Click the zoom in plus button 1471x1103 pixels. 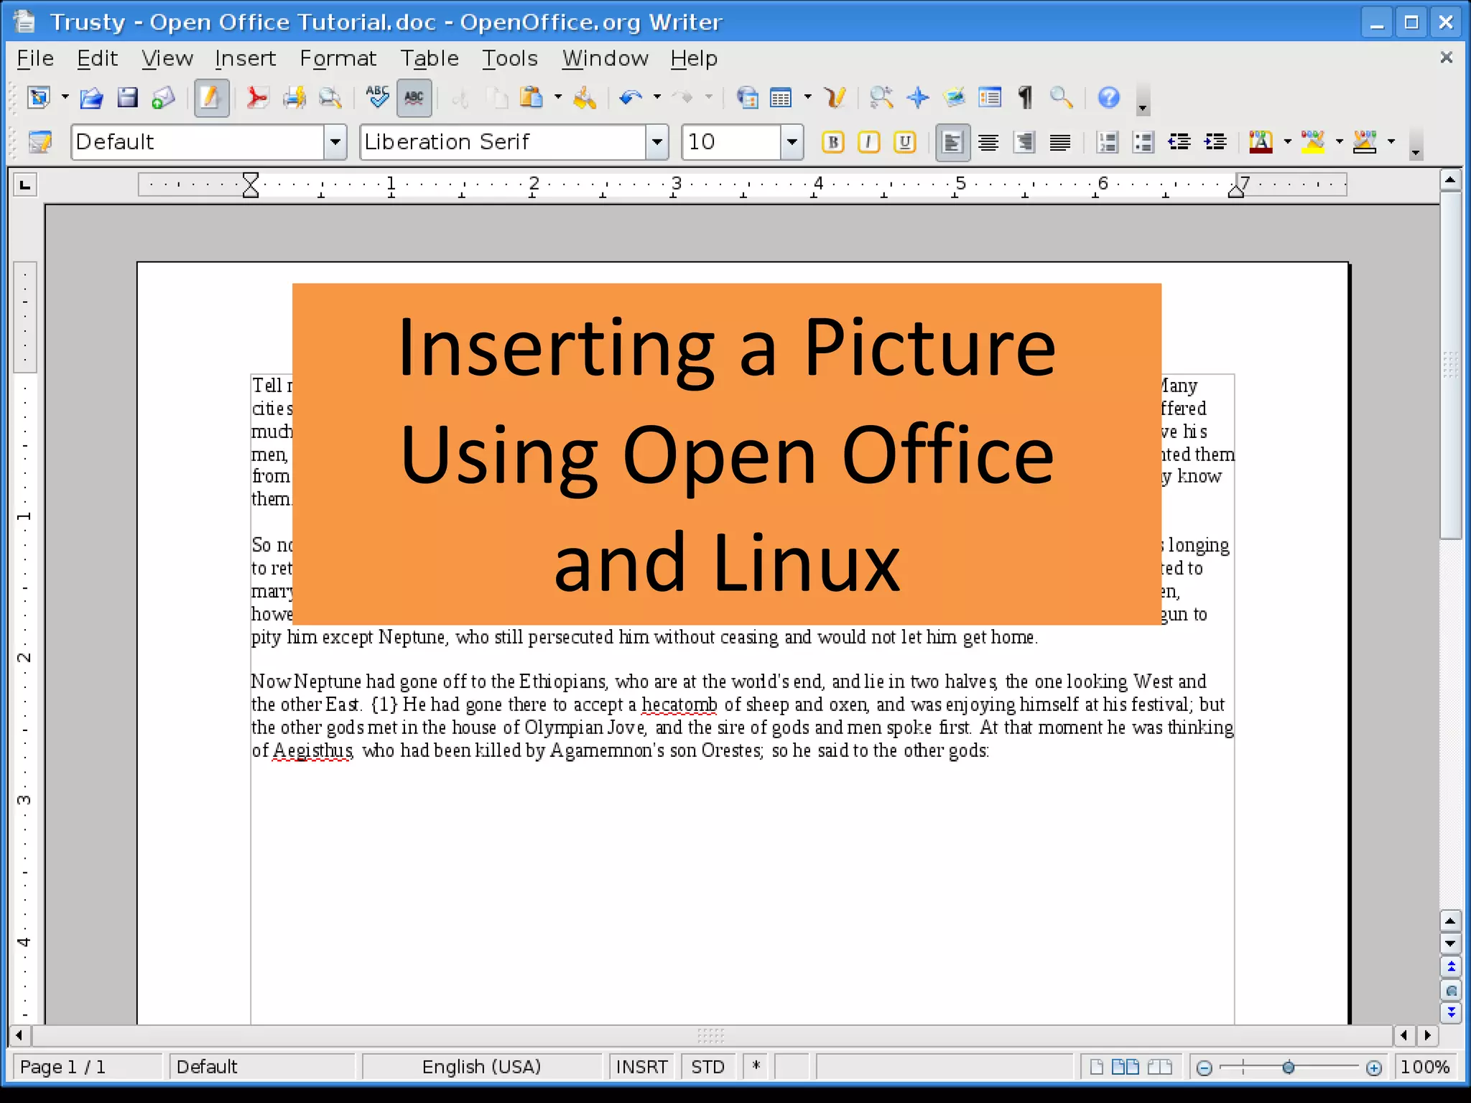point(1373,1068)
